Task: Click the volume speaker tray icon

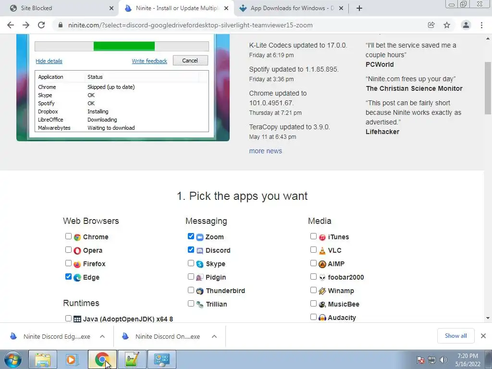Action: (443, 360)
